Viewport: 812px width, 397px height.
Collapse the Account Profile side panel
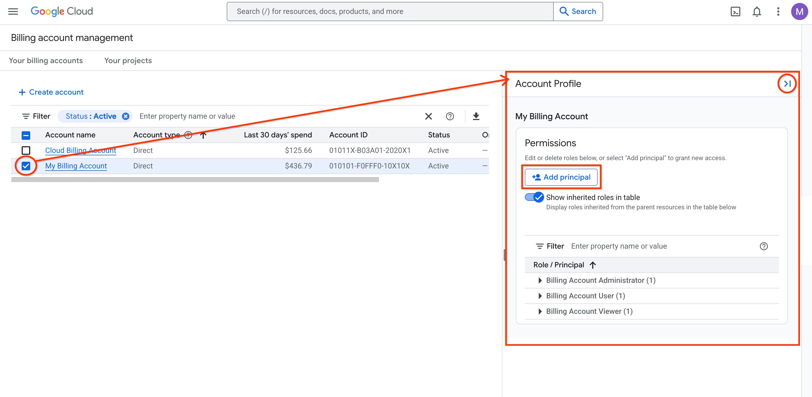point(787,83)
